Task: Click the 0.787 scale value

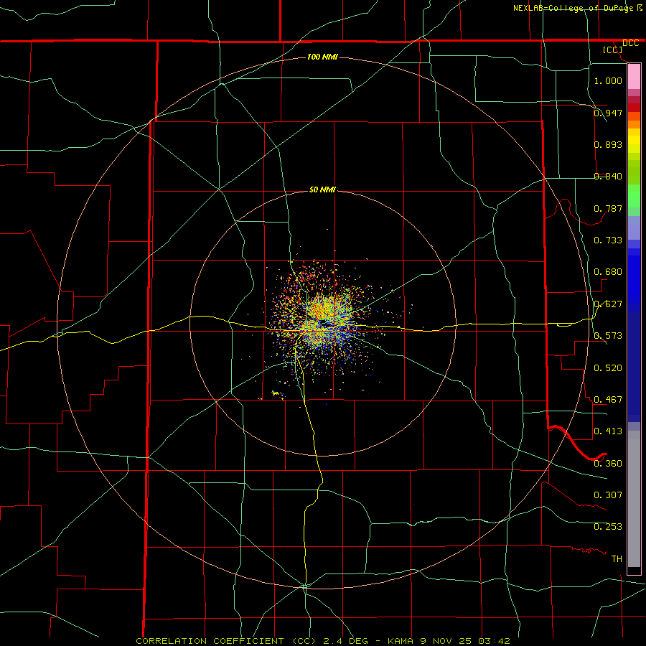Action: [608, 208]
